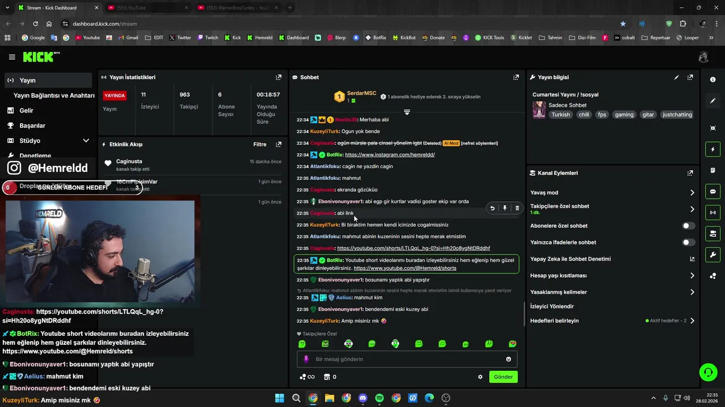Open the Kick hamburger menu
The image size is (725, 407).
(12, 57)
